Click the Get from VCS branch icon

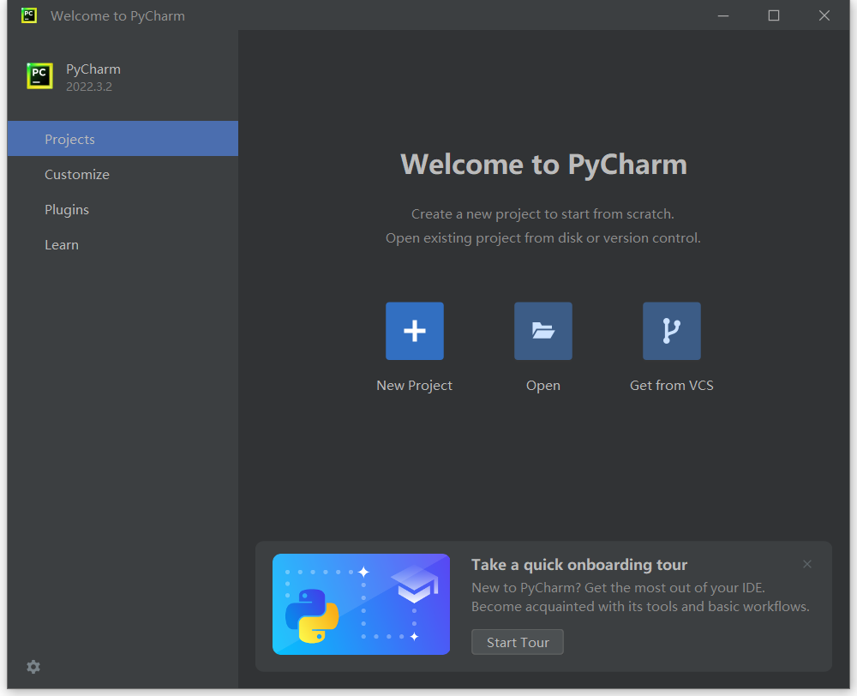[671, 331]
